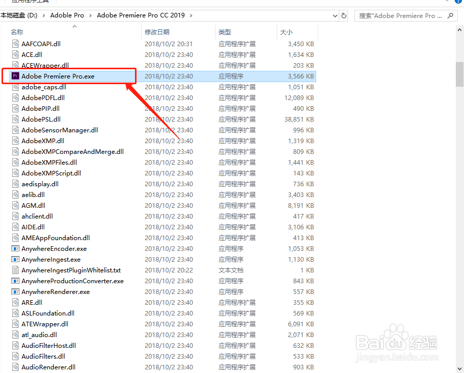Sort files by the 大小 column
Screen dimensions: 464x373
(x=286, y=32)
